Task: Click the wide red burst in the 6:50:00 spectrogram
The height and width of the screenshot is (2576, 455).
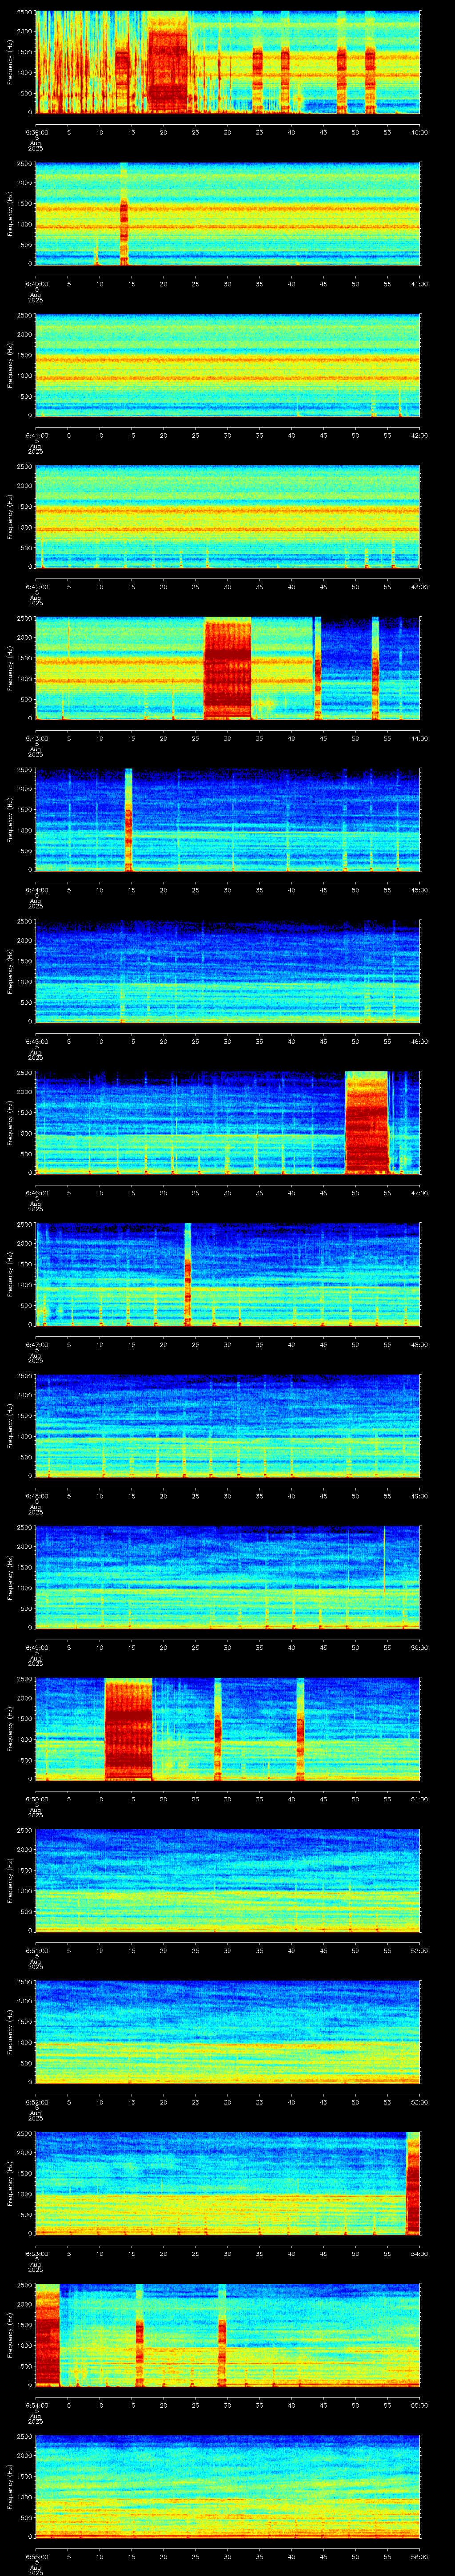Action: pyautogui.click(x=128, y=1728)
